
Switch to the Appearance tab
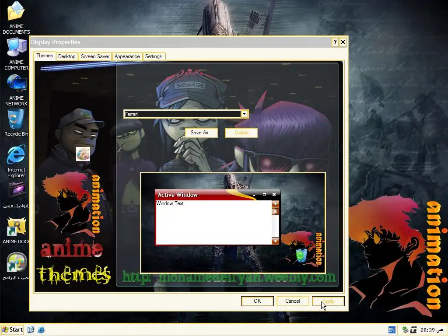(x=127, y=56)
